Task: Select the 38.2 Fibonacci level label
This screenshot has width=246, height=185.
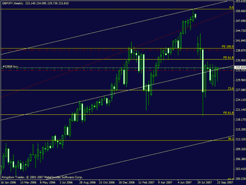Action: (x=231, y=139)
